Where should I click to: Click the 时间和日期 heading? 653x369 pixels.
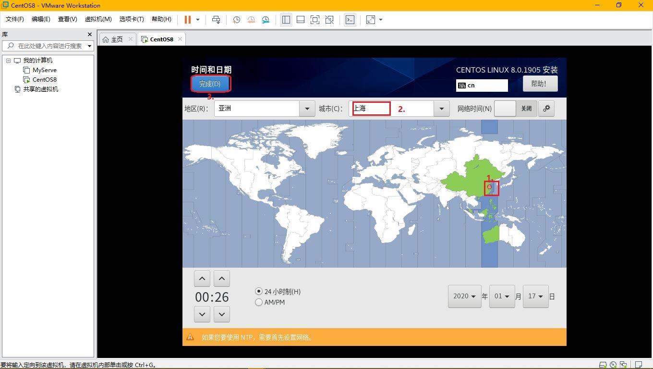pos(211,70)
